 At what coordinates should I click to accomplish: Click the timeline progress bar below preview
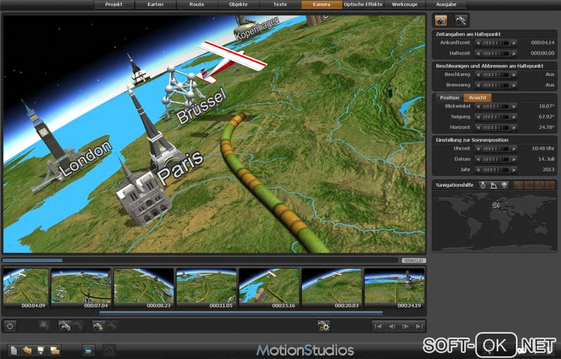(x=200, y=260)
